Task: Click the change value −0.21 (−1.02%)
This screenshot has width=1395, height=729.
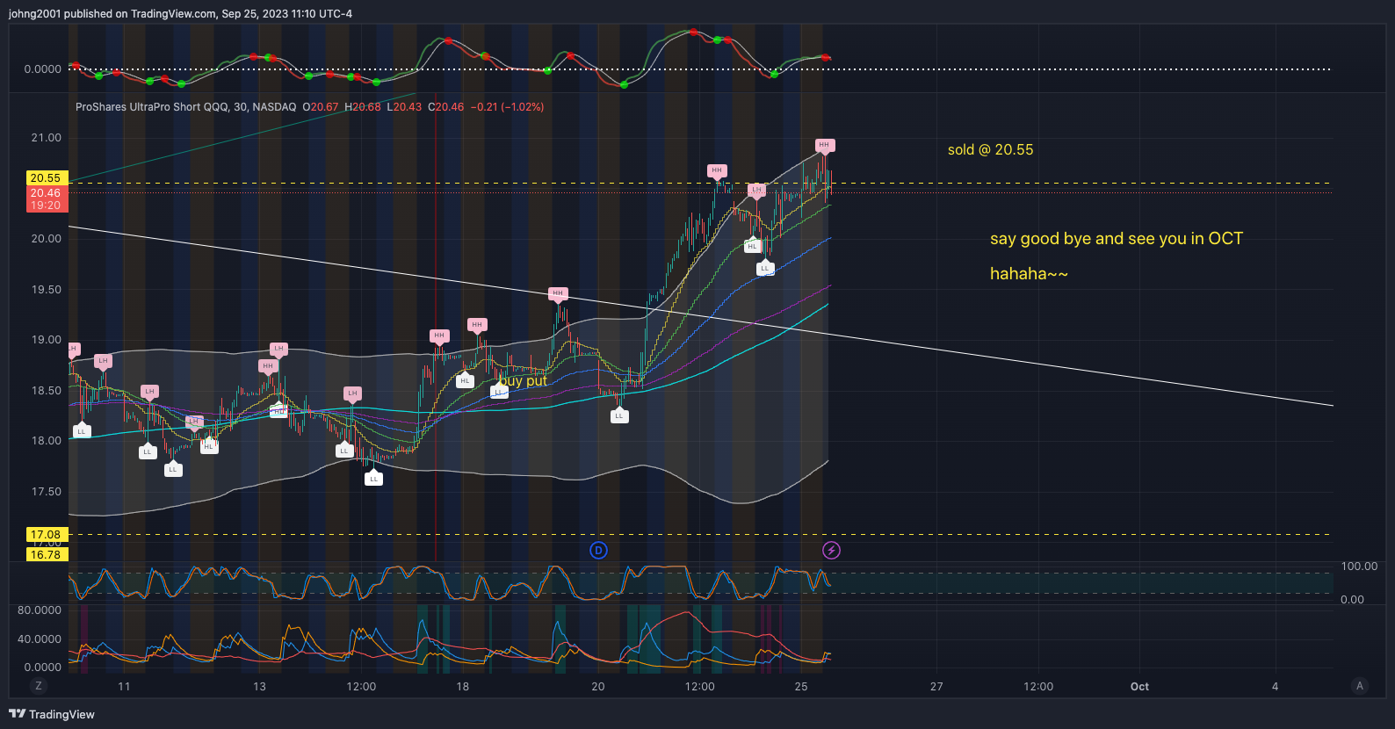Action: (x=507, y=106)
